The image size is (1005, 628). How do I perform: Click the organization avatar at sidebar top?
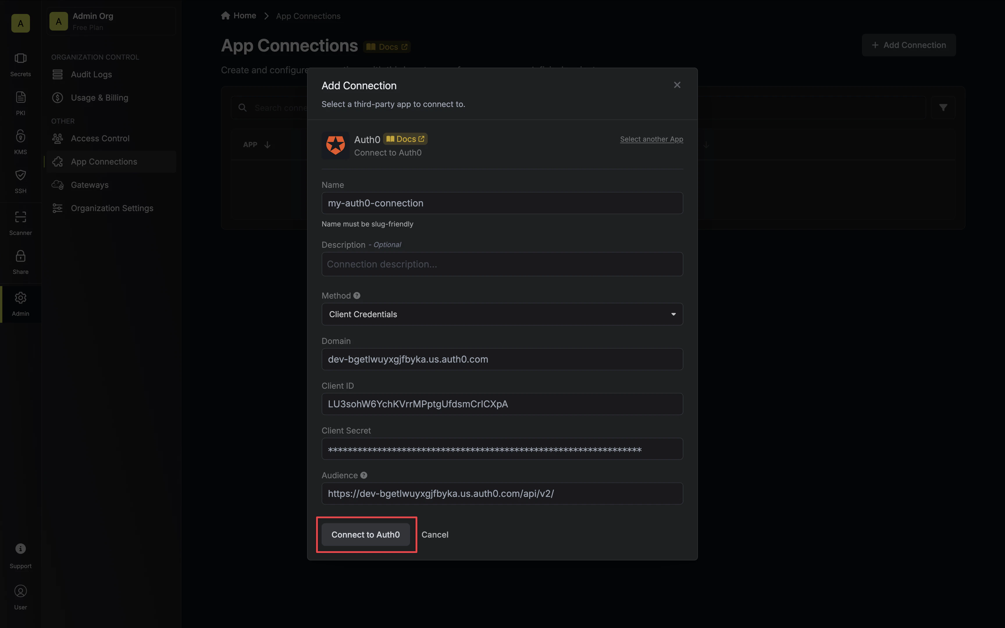click(20, 23)
